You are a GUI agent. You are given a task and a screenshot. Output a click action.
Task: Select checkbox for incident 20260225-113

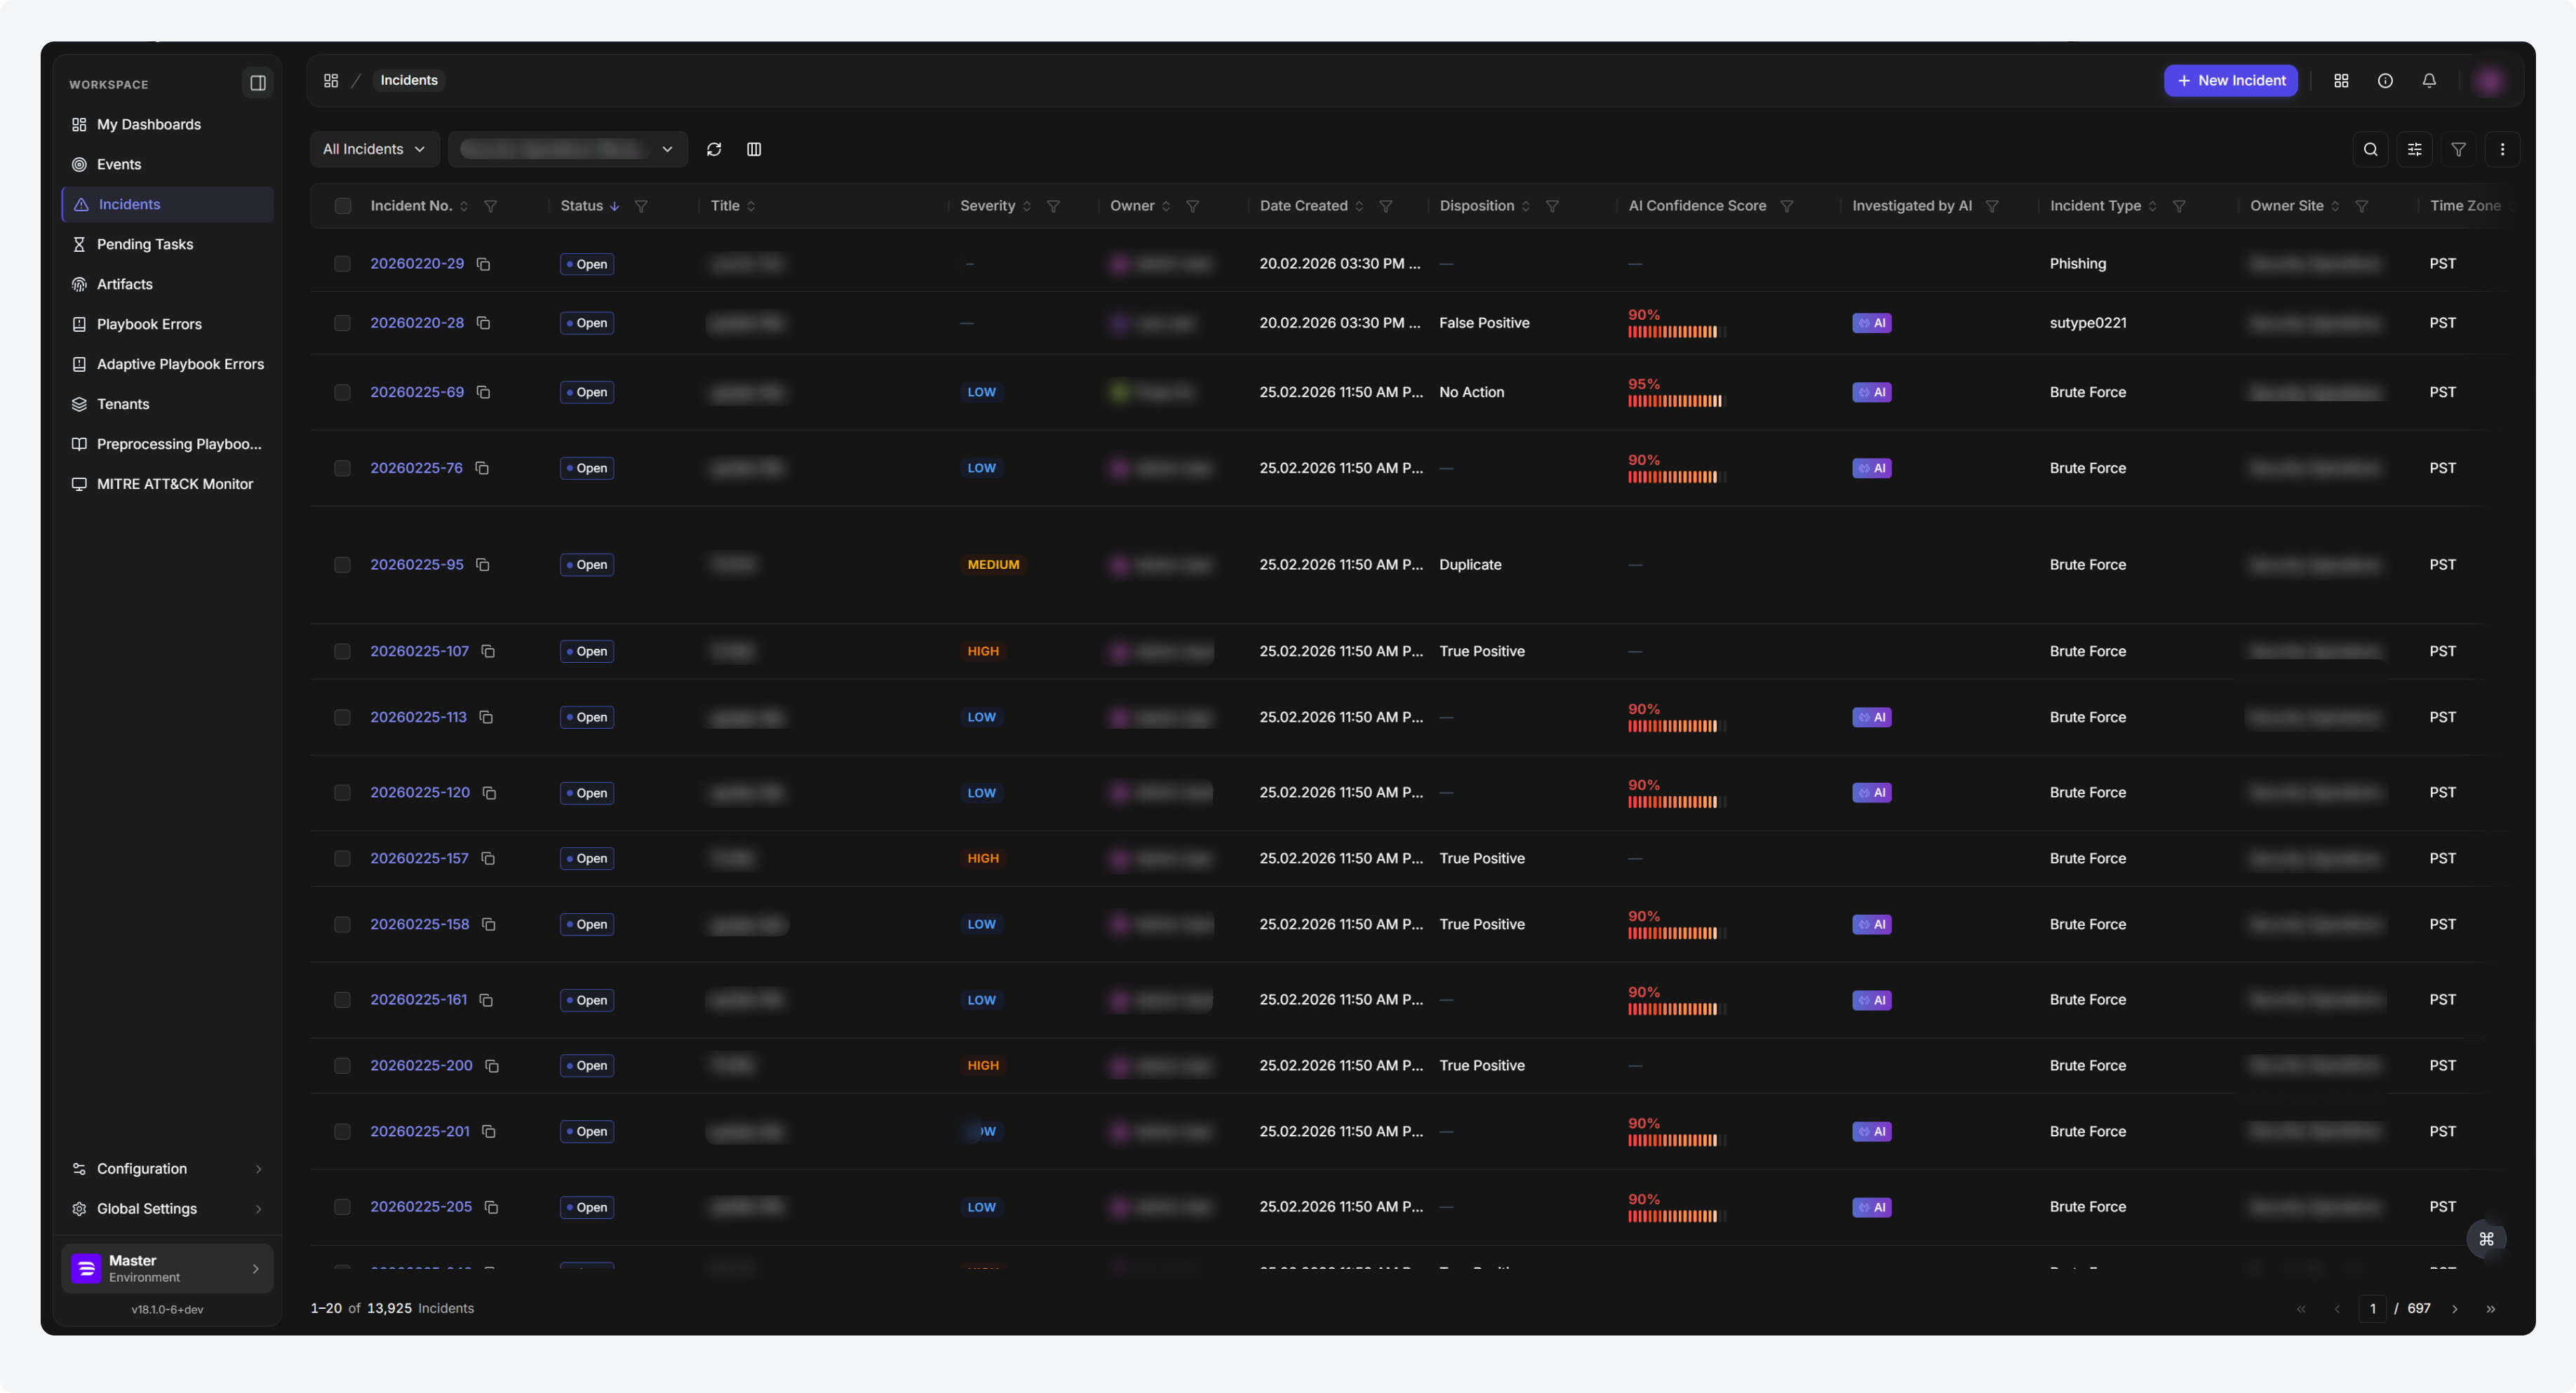point(342,717)
